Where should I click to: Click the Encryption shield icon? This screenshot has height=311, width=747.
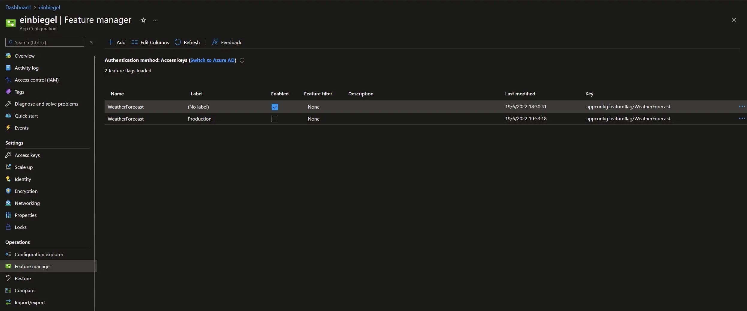coord(8,191)
